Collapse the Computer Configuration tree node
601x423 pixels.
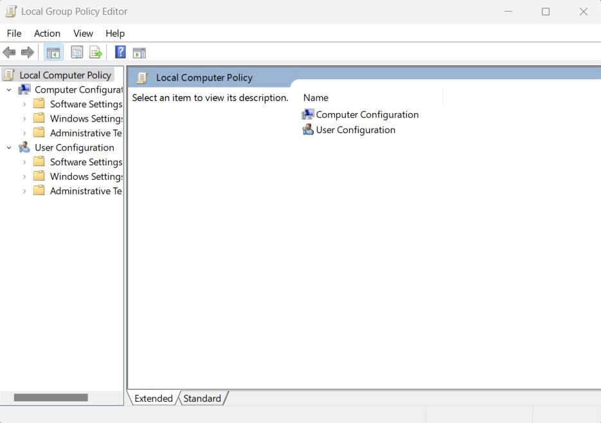(x=9, y=90)
